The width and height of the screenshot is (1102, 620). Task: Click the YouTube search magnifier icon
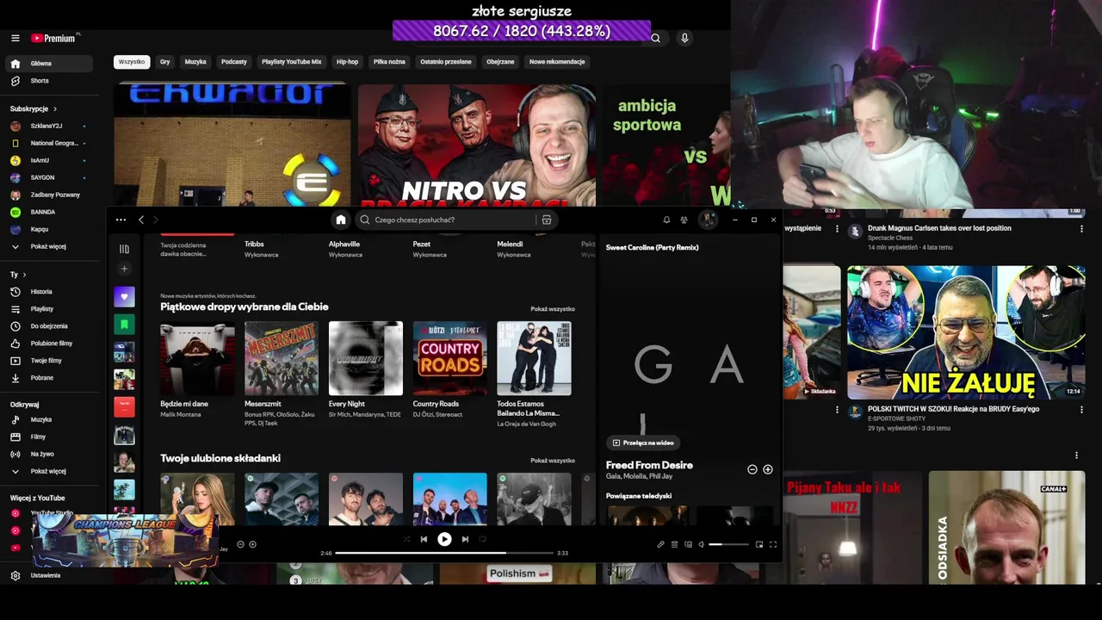point(655,38)
